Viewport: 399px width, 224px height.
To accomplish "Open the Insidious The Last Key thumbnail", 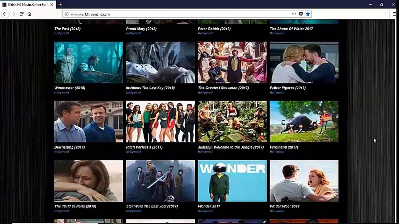I will point(160,63).
